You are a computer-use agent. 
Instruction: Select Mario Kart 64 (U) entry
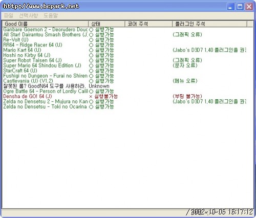22,50
